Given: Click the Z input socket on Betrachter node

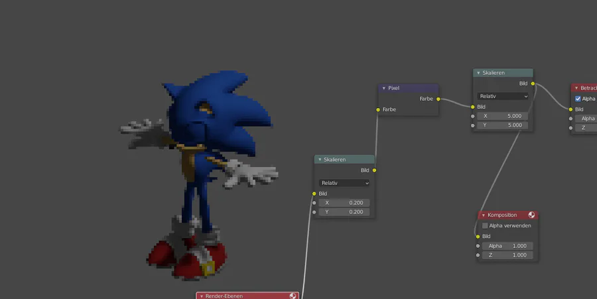Looking at the screenshot, I should [x=570, y=128].
